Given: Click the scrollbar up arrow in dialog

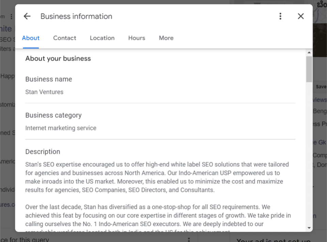Looking at the screenshot, I should (309, 53).
